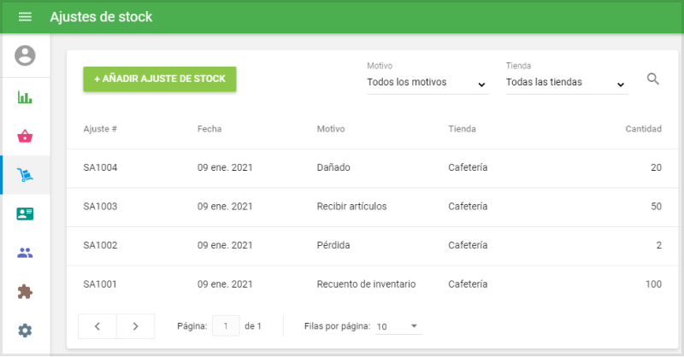Open the employee ID card section
Image resolution: width=684 pixels, height=357 pixels.
coord(25,214)
